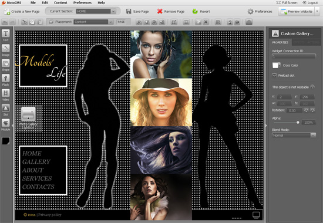The image size is (323, 223).
Task: Open the Placement Content dropdown
Action: pyautogui.click(x=93, y=22)
